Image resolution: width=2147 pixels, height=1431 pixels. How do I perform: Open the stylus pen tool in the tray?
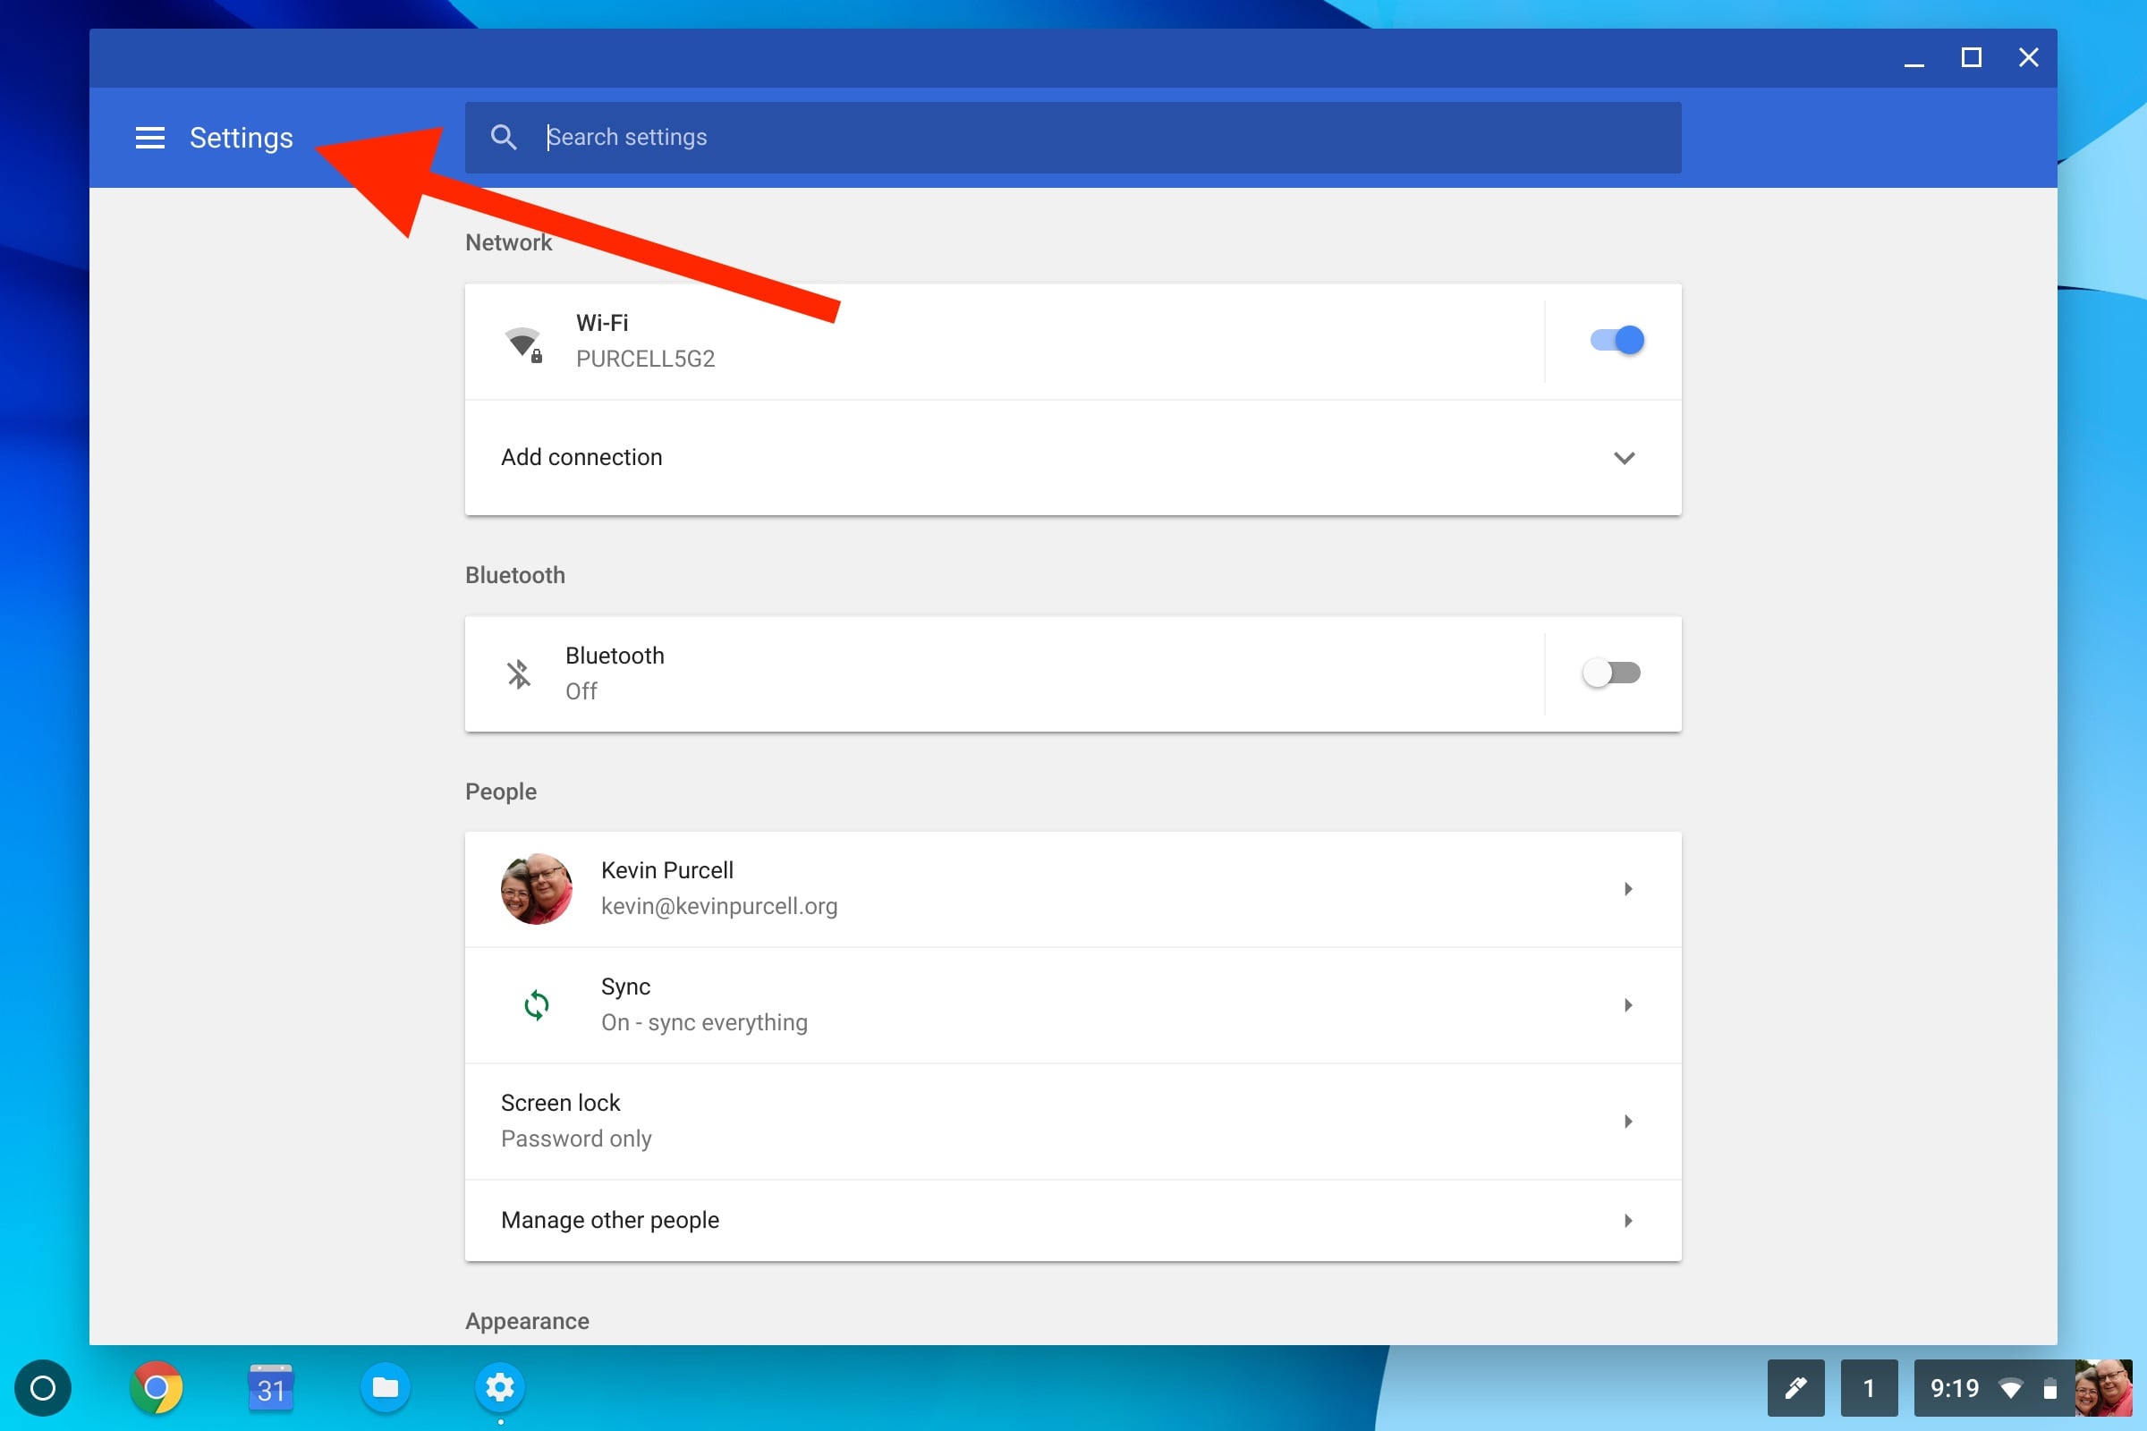tap(1795, 1388)
